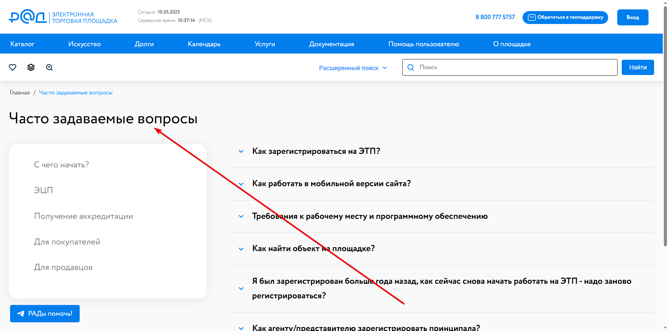The image size is (668, 331).
Task: Select the ЭЦП category
Action: 43,190
